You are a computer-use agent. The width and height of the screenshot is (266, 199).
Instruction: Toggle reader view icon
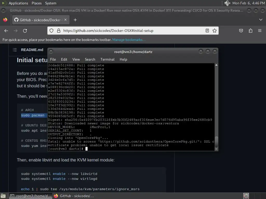(x=207, y=31)
